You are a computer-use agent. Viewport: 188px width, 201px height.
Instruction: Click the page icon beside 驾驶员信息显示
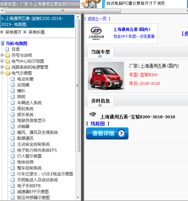pyautogui.click(x=13, y=120)
